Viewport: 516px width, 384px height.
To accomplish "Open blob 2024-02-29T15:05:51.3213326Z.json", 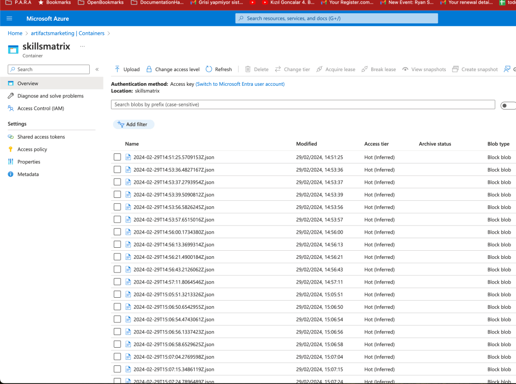I will pos(174,294).
